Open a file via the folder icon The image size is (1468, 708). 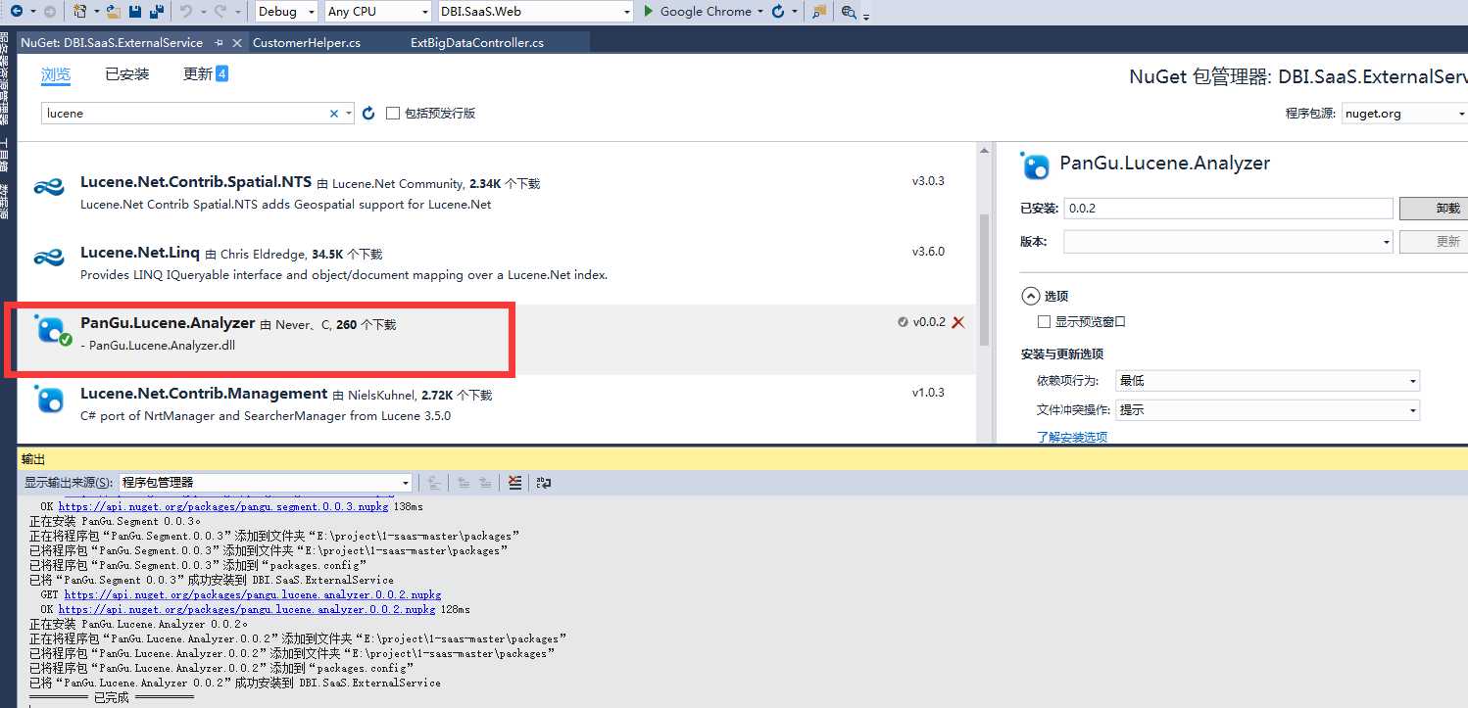(x=113, y=11)
